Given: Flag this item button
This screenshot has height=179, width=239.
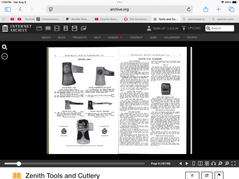Looking at the screenshot, I should click(219, 176).
